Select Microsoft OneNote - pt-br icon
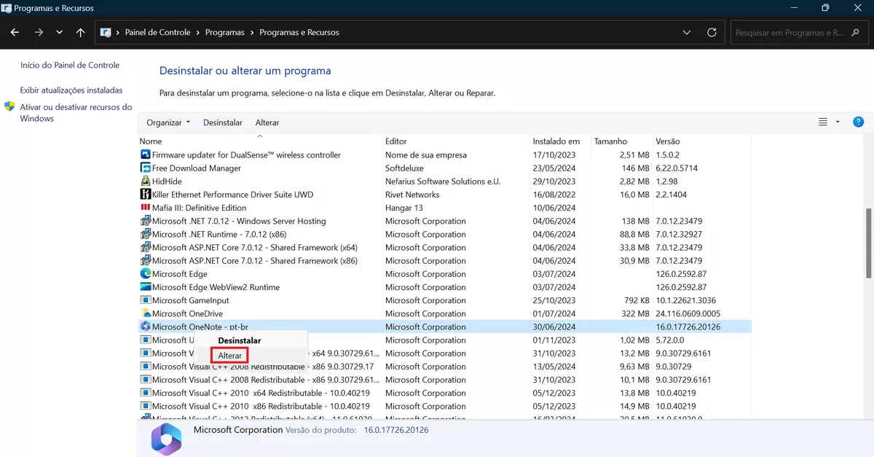 [x=145, y=327]
